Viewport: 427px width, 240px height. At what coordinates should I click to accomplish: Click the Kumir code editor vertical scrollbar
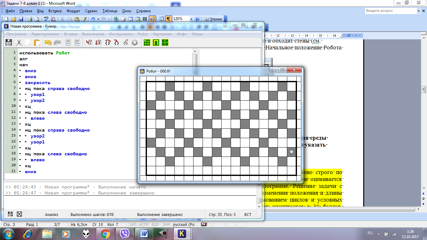tap(195, 114)
